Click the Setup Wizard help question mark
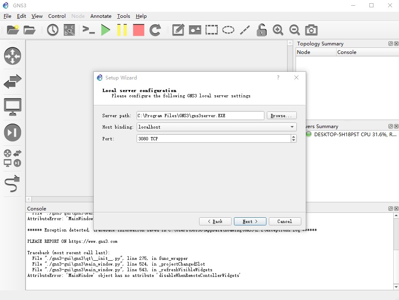The height and width of the screenshot is (300, 399). (x=278, y=77)
